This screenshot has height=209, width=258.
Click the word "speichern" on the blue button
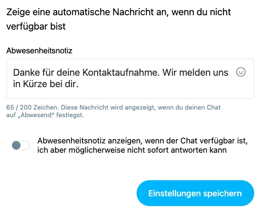click(x=222, y=193)
